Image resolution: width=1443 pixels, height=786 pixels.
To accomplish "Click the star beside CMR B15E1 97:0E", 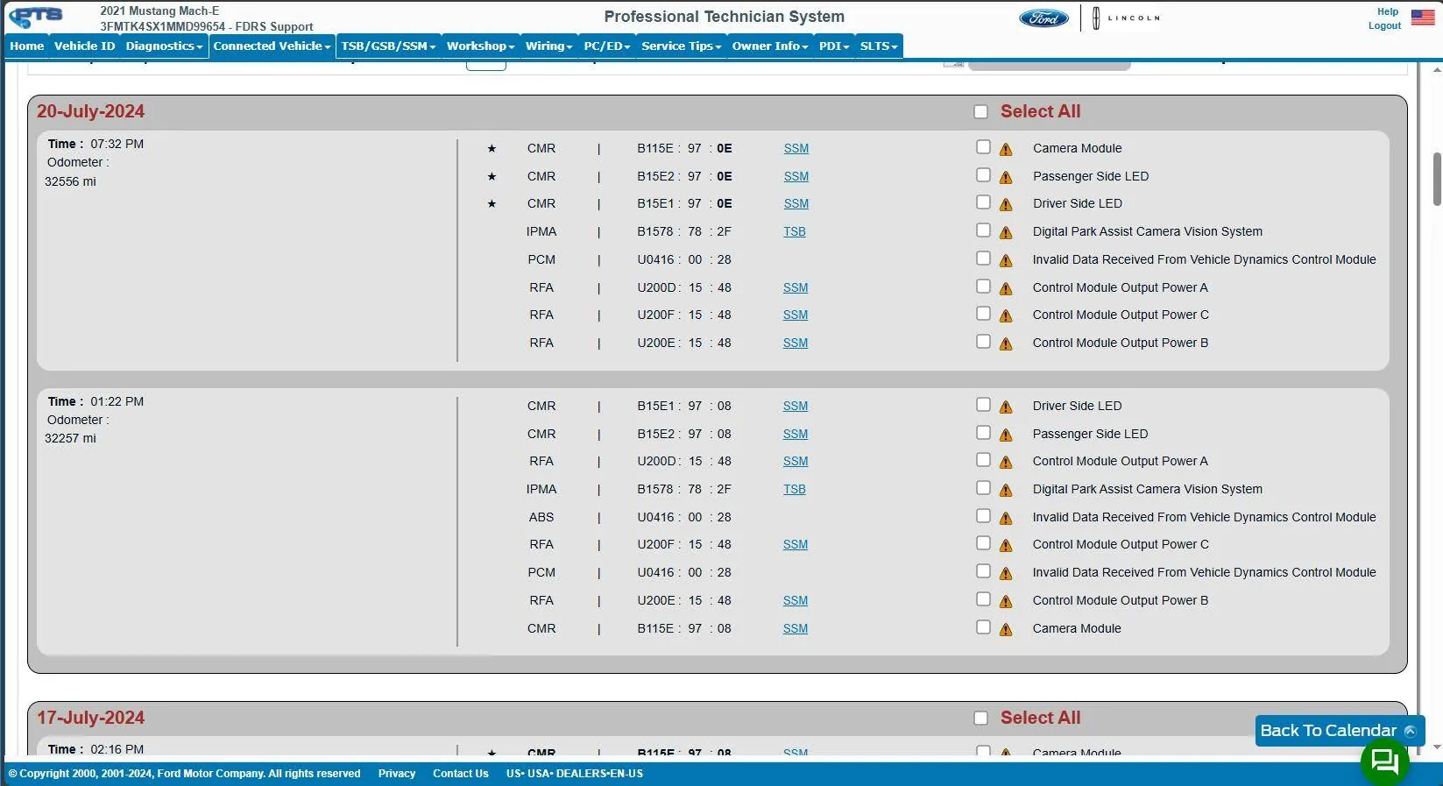I will click(492, 204).
